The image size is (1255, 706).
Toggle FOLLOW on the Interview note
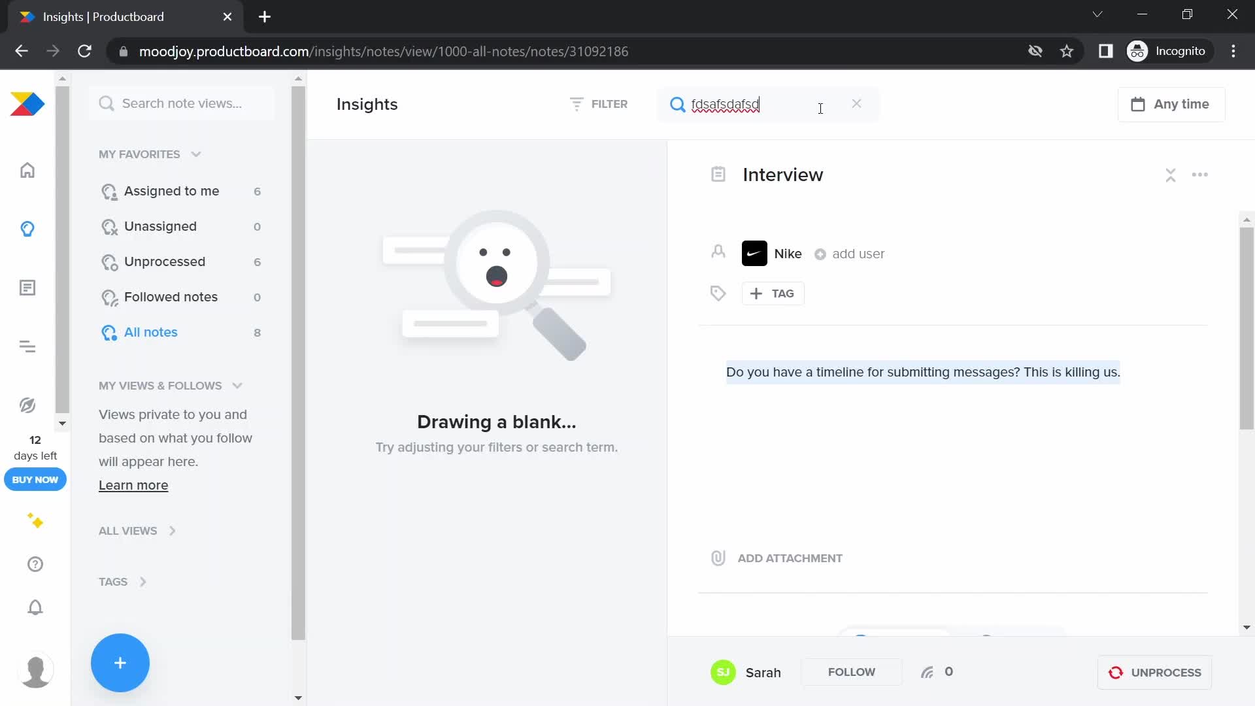click(x=852, y=673)
